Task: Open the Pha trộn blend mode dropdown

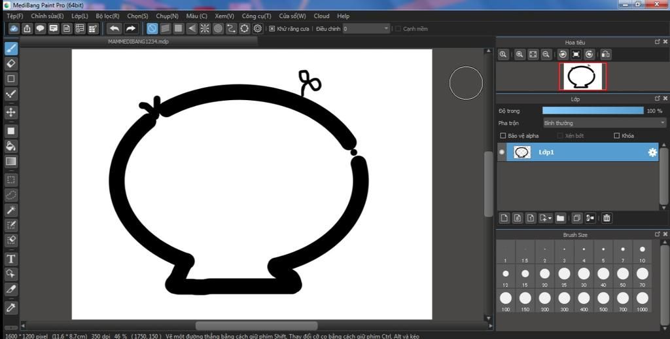Action: pyautogui.click(x=604, y=122)
